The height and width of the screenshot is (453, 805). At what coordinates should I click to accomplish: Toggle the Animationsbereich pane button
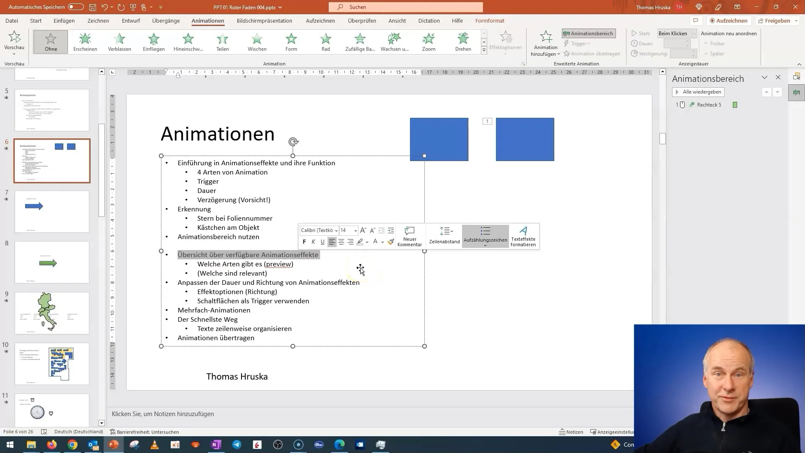coord(589,34)
